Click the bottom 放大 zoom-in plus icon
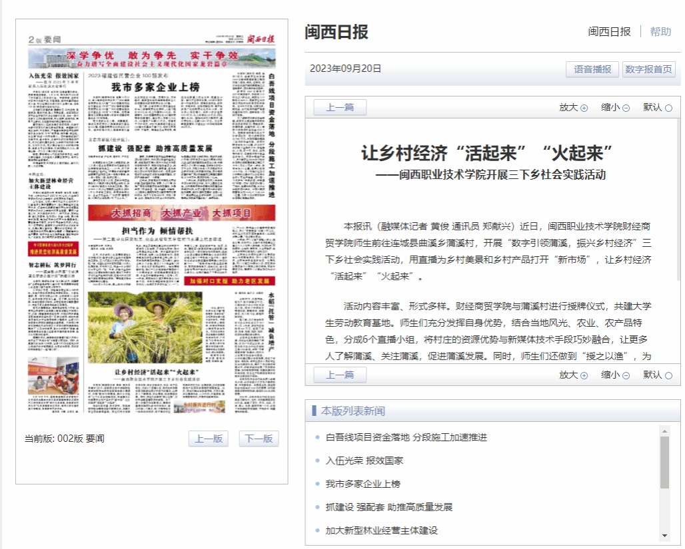Image resolution: width=685 pixels, height=549 pixels. click(x=584, y=375)
